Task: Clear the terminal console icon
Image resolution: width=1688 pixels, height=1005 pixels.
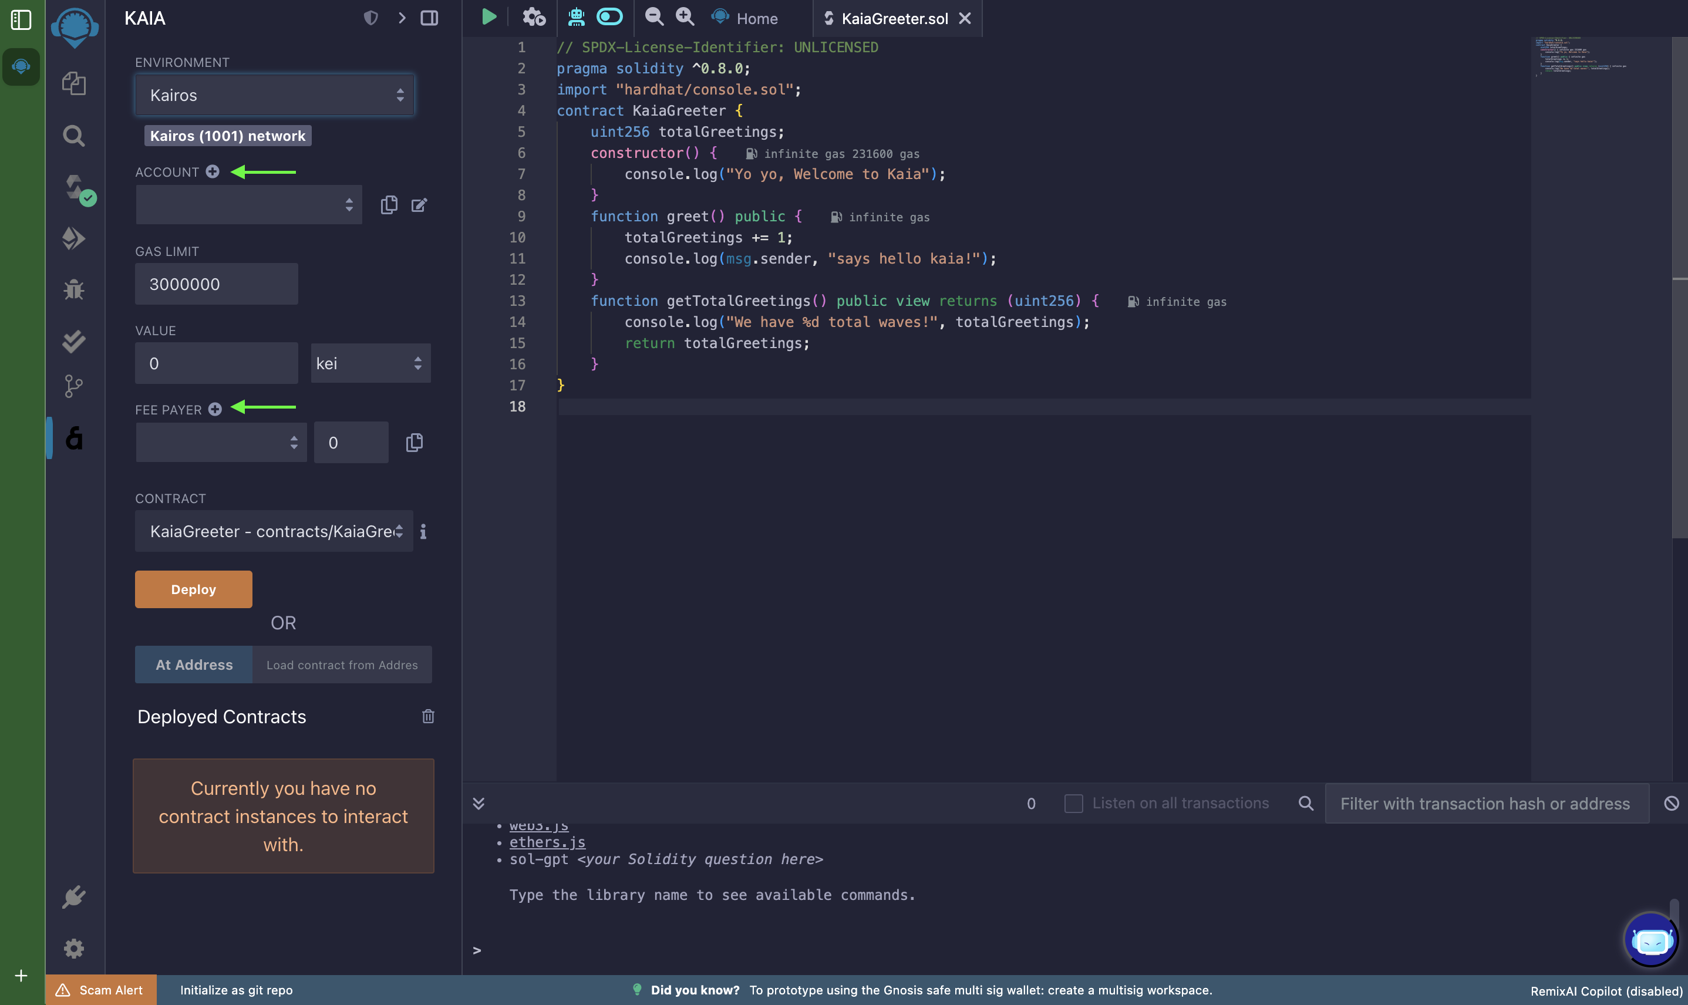Action: tap(1672, 803)
